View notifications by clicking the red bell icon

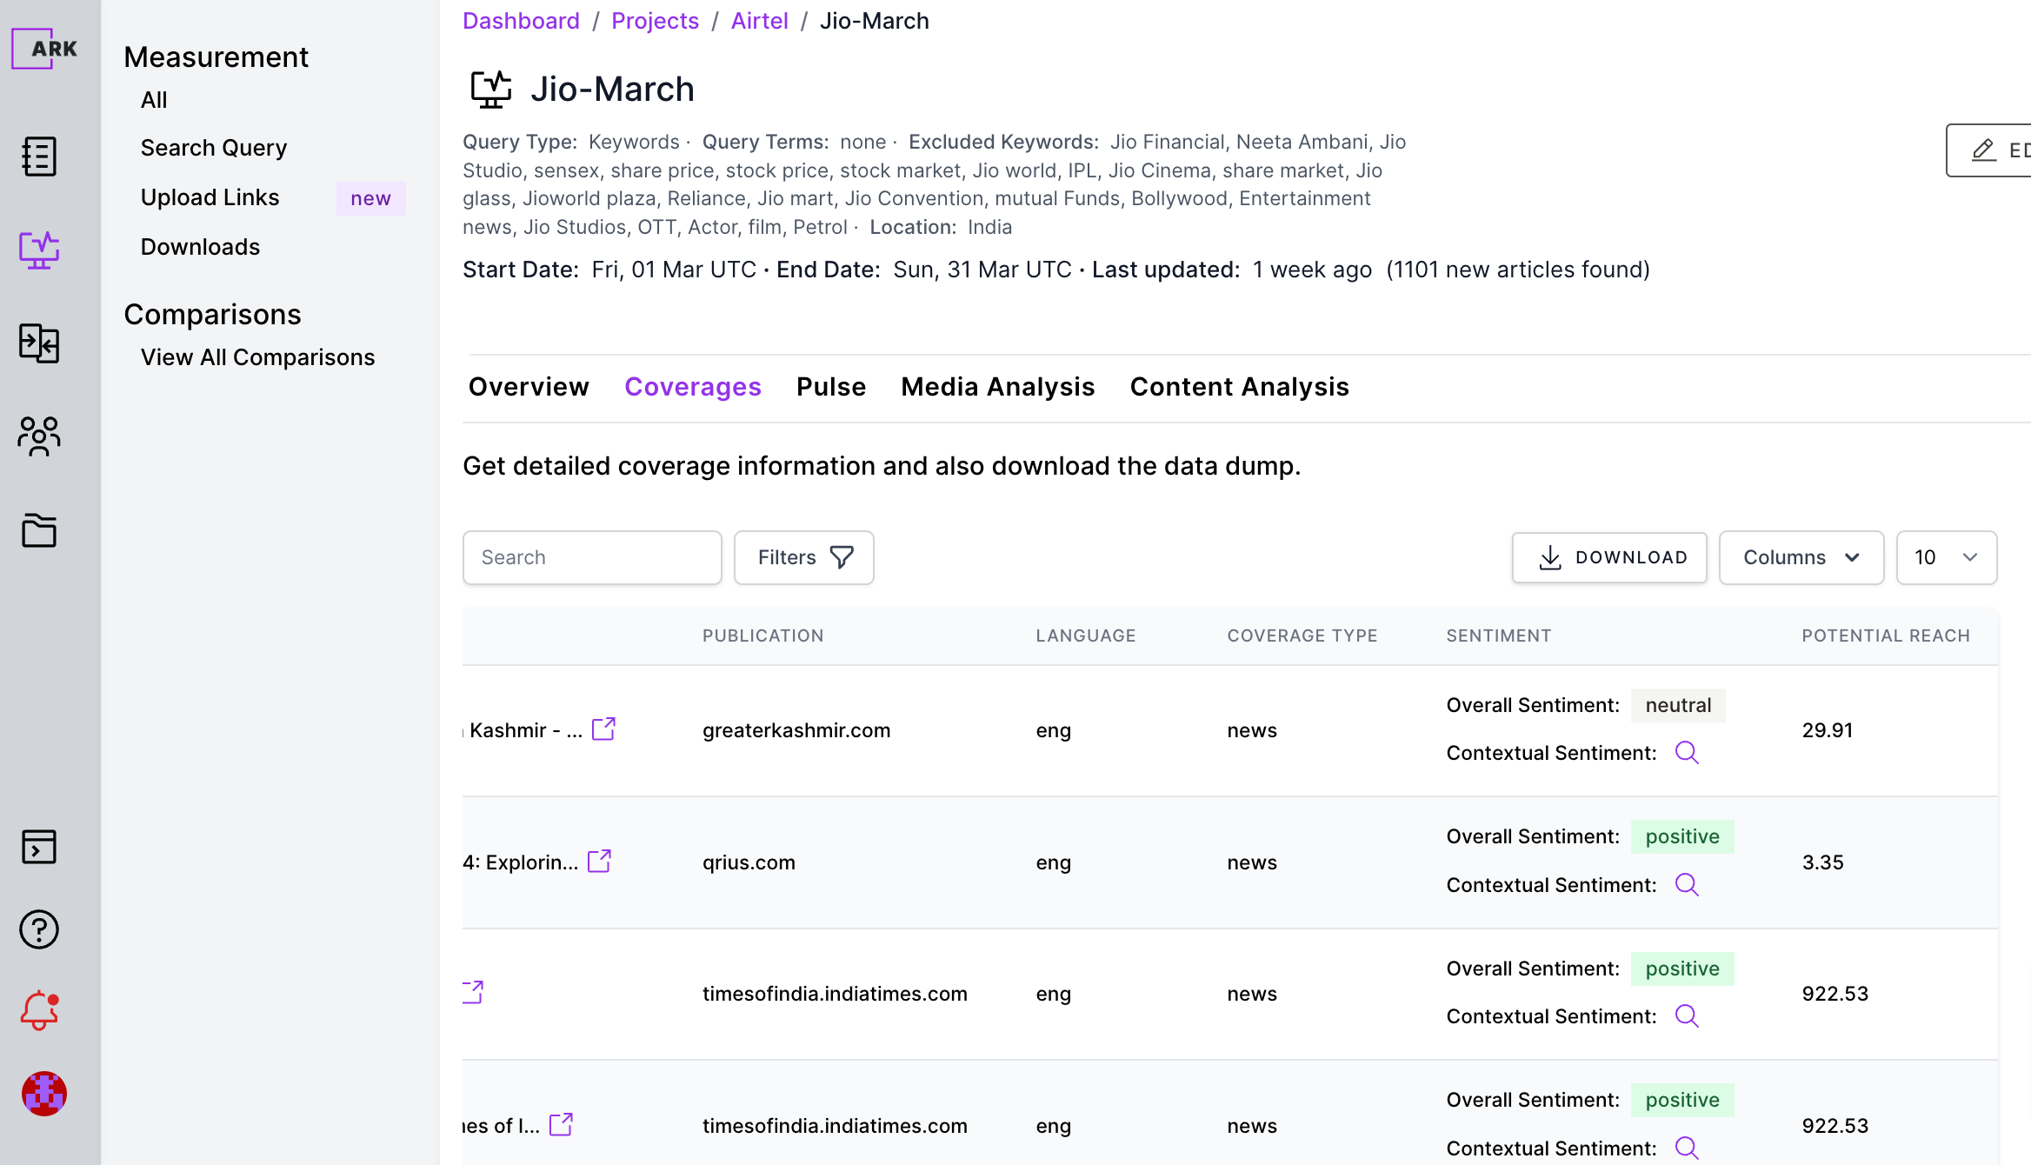point(38,1009)
